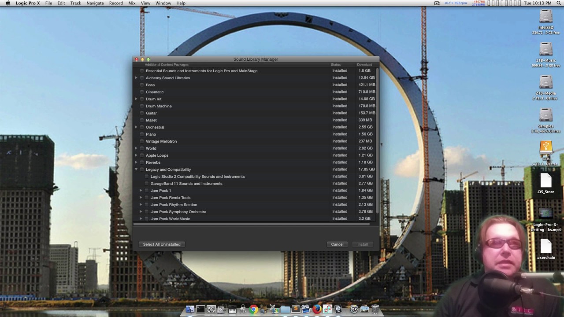Switch to Logic Pro X Dock icon
Image resolution: width=564 pixels, height=317 pixels.
[x=338, y=309]
